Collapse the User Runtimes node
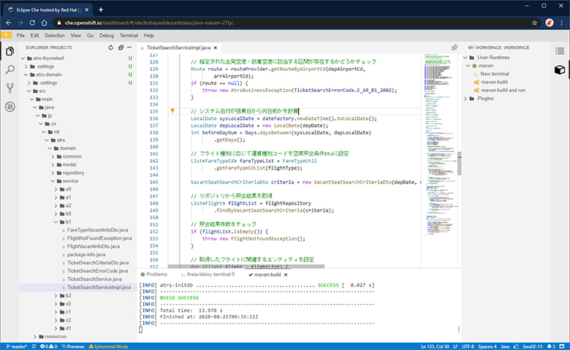The height and width of the screenshot is (350, 570). coord(465,58)
